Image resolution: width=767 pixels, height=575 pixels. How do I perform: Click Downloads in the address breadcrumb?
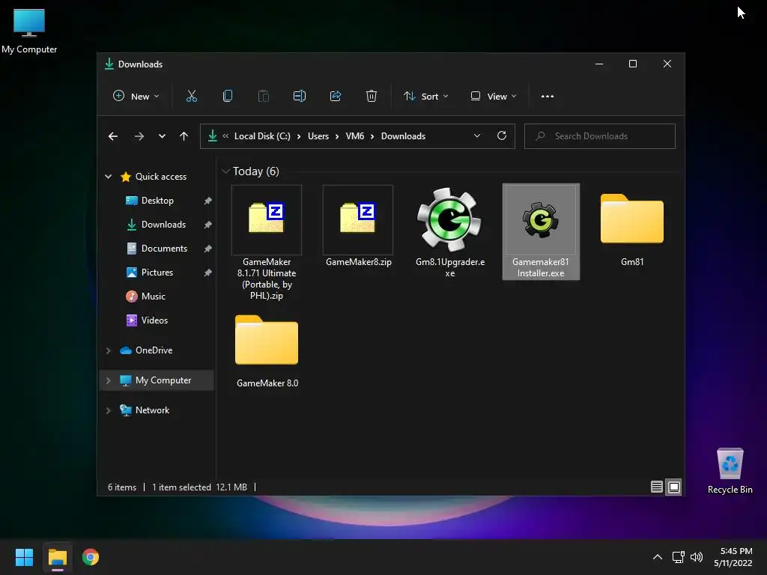click(x=403, y=136)
